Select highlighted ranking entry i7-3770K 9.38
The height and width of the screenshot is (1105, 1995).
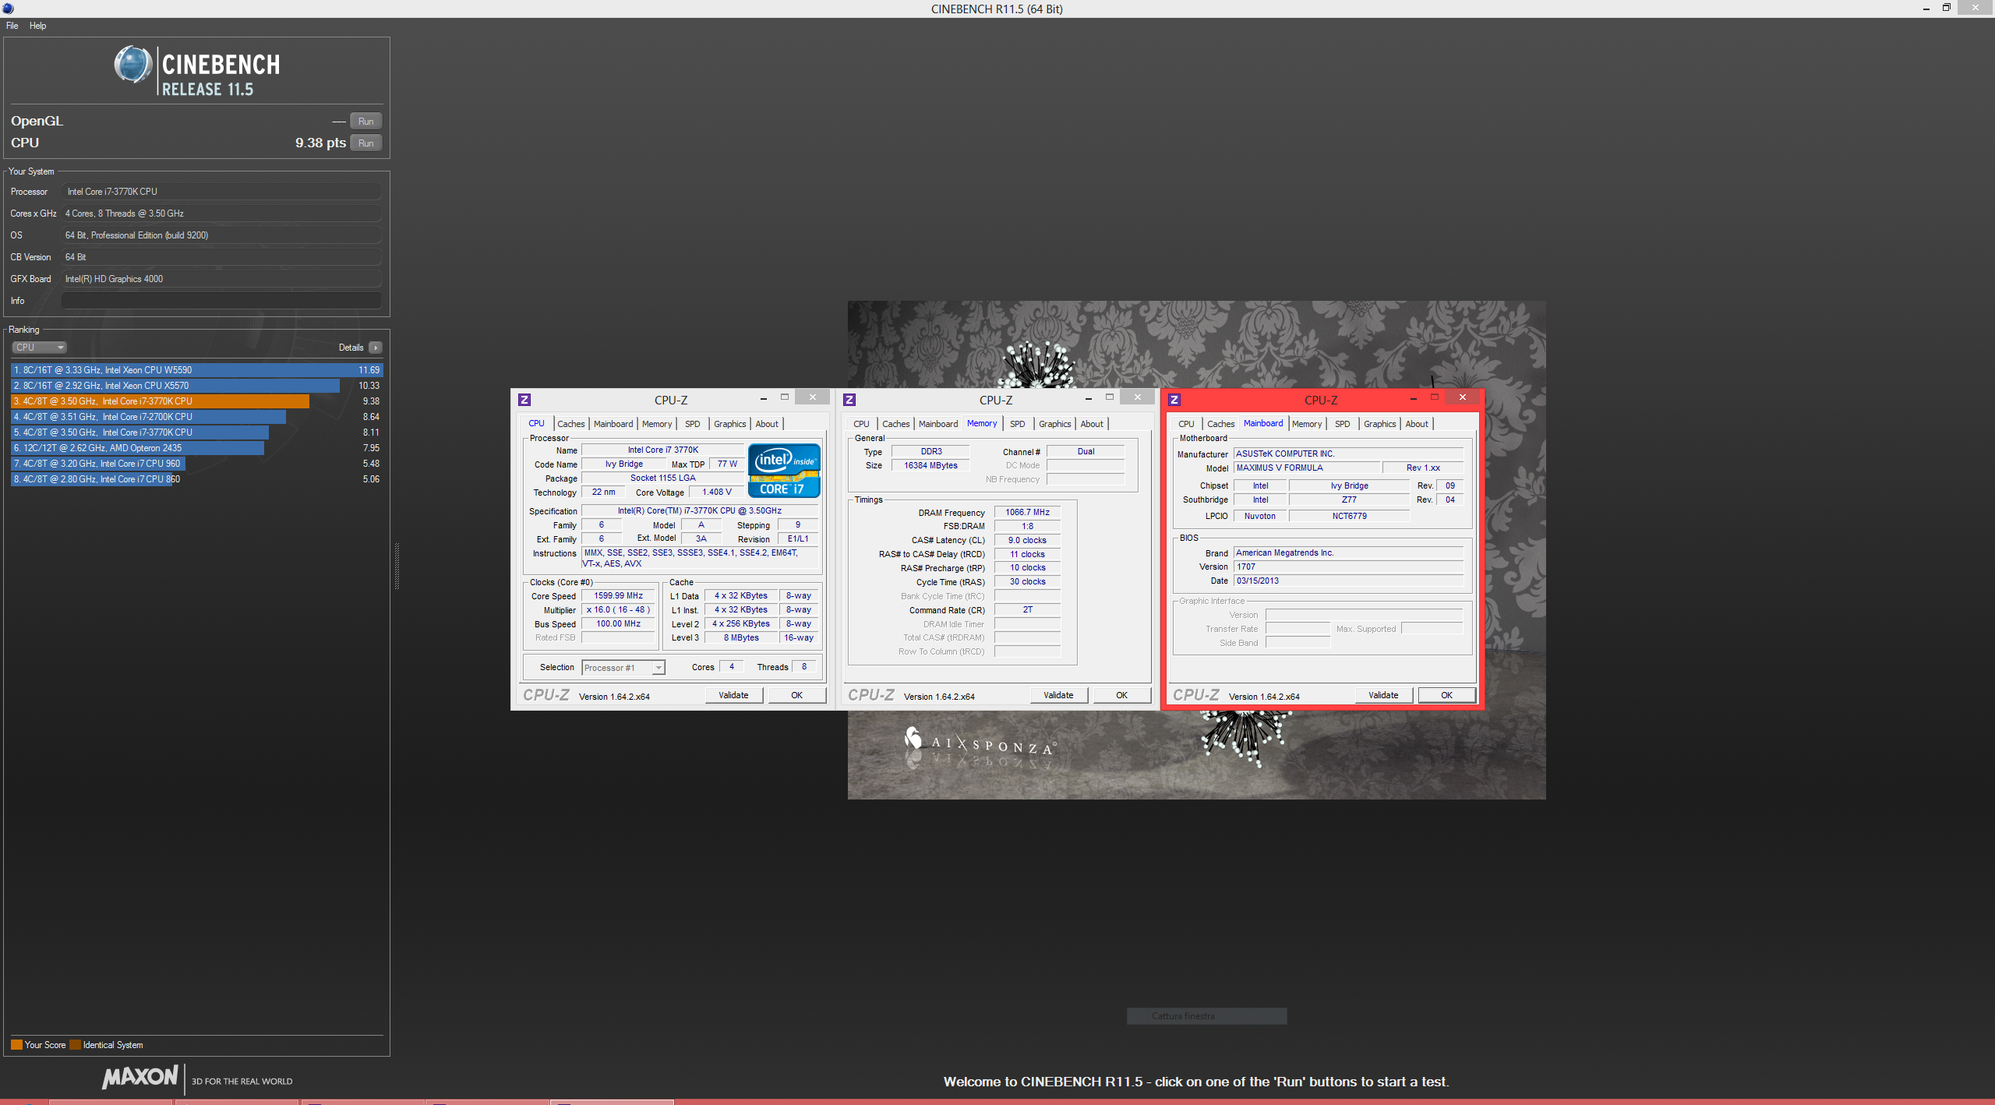tap(196, 401)
